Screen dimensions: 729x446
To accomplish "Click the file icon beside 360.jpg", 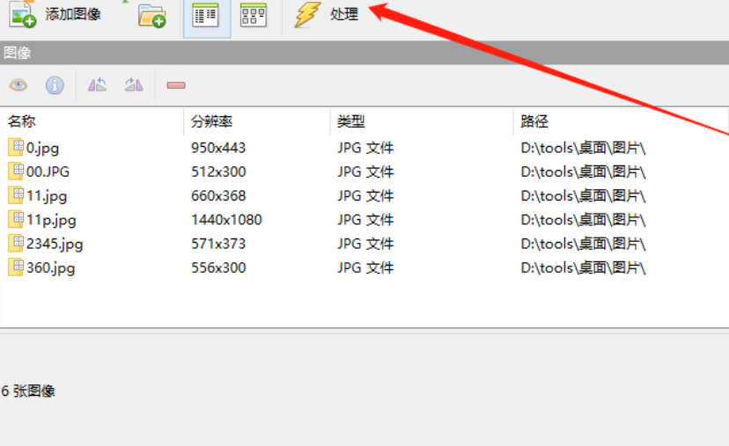I will (16, 267).
